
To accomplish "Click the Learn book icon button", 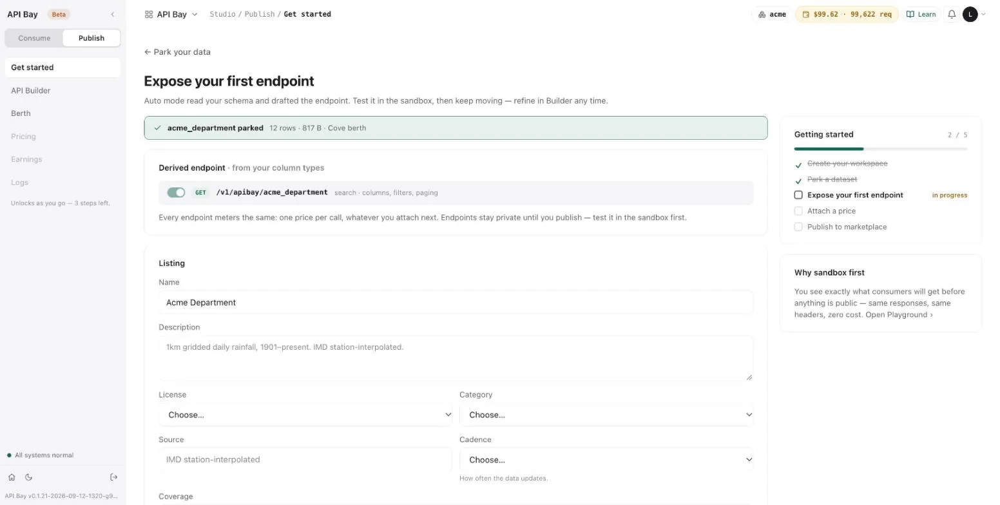I will click(921, 14).
